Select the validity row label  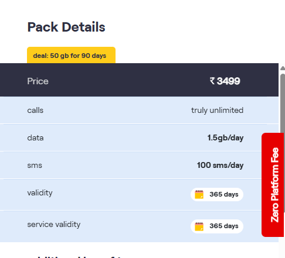40,193
